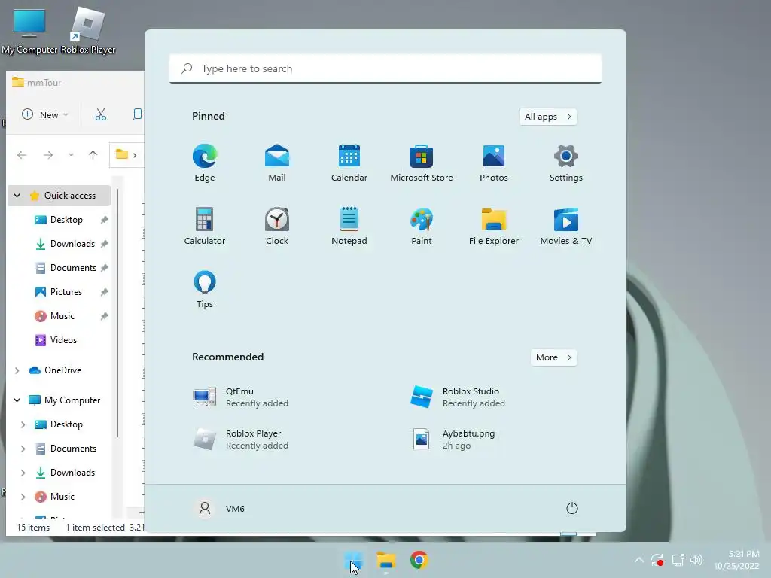
Task: Click the Start button on taskbar
Action: point(354,560)
